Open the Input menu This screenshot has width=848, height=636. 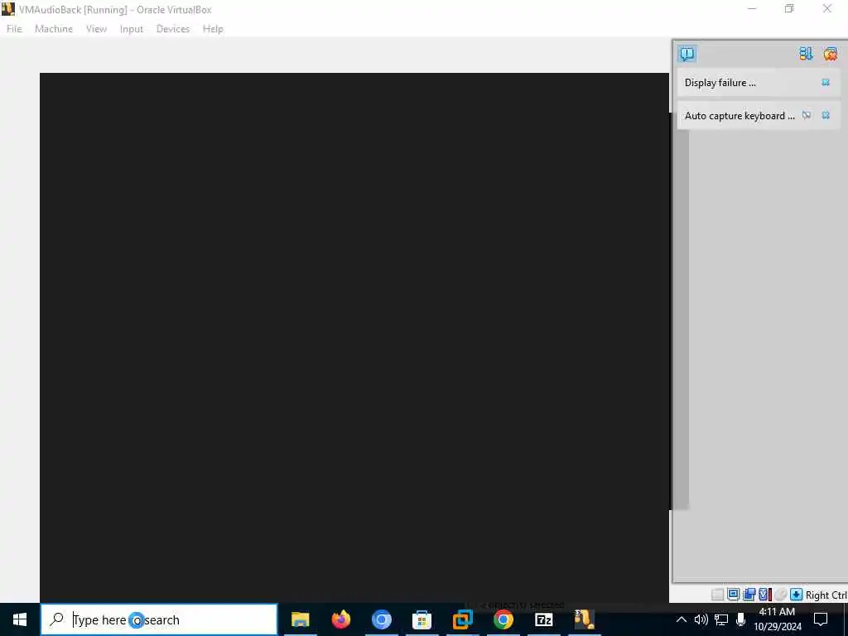pyautogui.click(x=132, y=29)
